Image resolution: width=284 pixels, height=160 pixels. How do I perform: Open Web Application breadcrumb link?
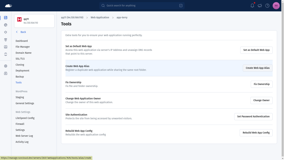100,17
